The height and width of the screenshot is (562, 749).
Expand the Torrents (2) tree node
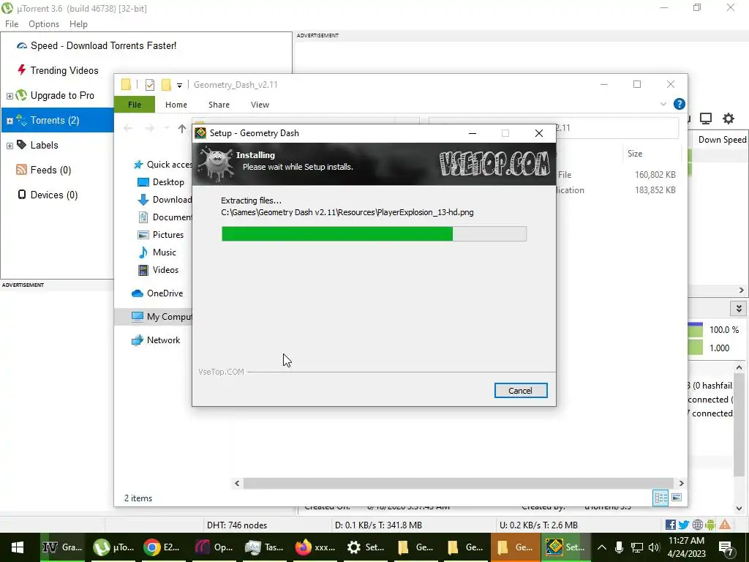click(9, 121)
